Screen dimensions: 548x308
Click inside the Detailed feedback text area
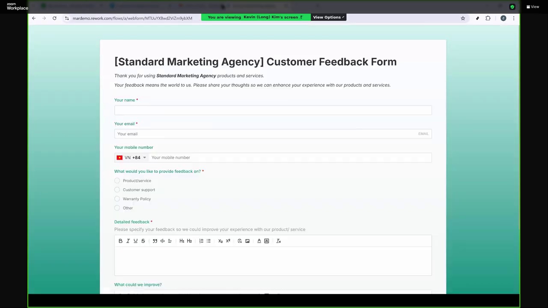273,261
